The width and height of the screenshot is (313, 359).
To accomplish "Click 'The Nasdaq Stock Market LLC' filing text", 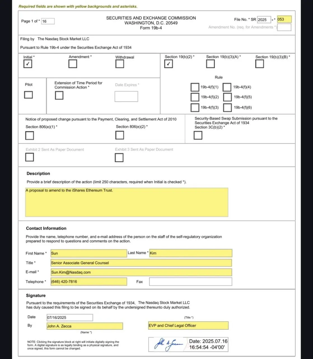I will click(x=63, y=39).
